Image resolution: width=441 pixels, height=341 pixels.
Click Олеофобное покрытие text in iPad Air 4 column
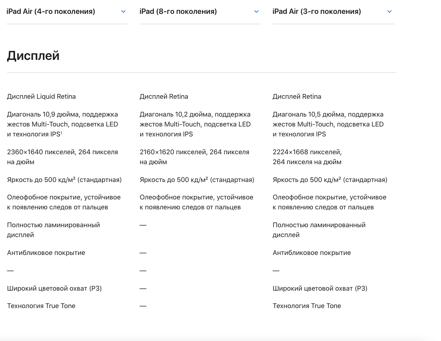pyautogui.click(x=64, y=202)
